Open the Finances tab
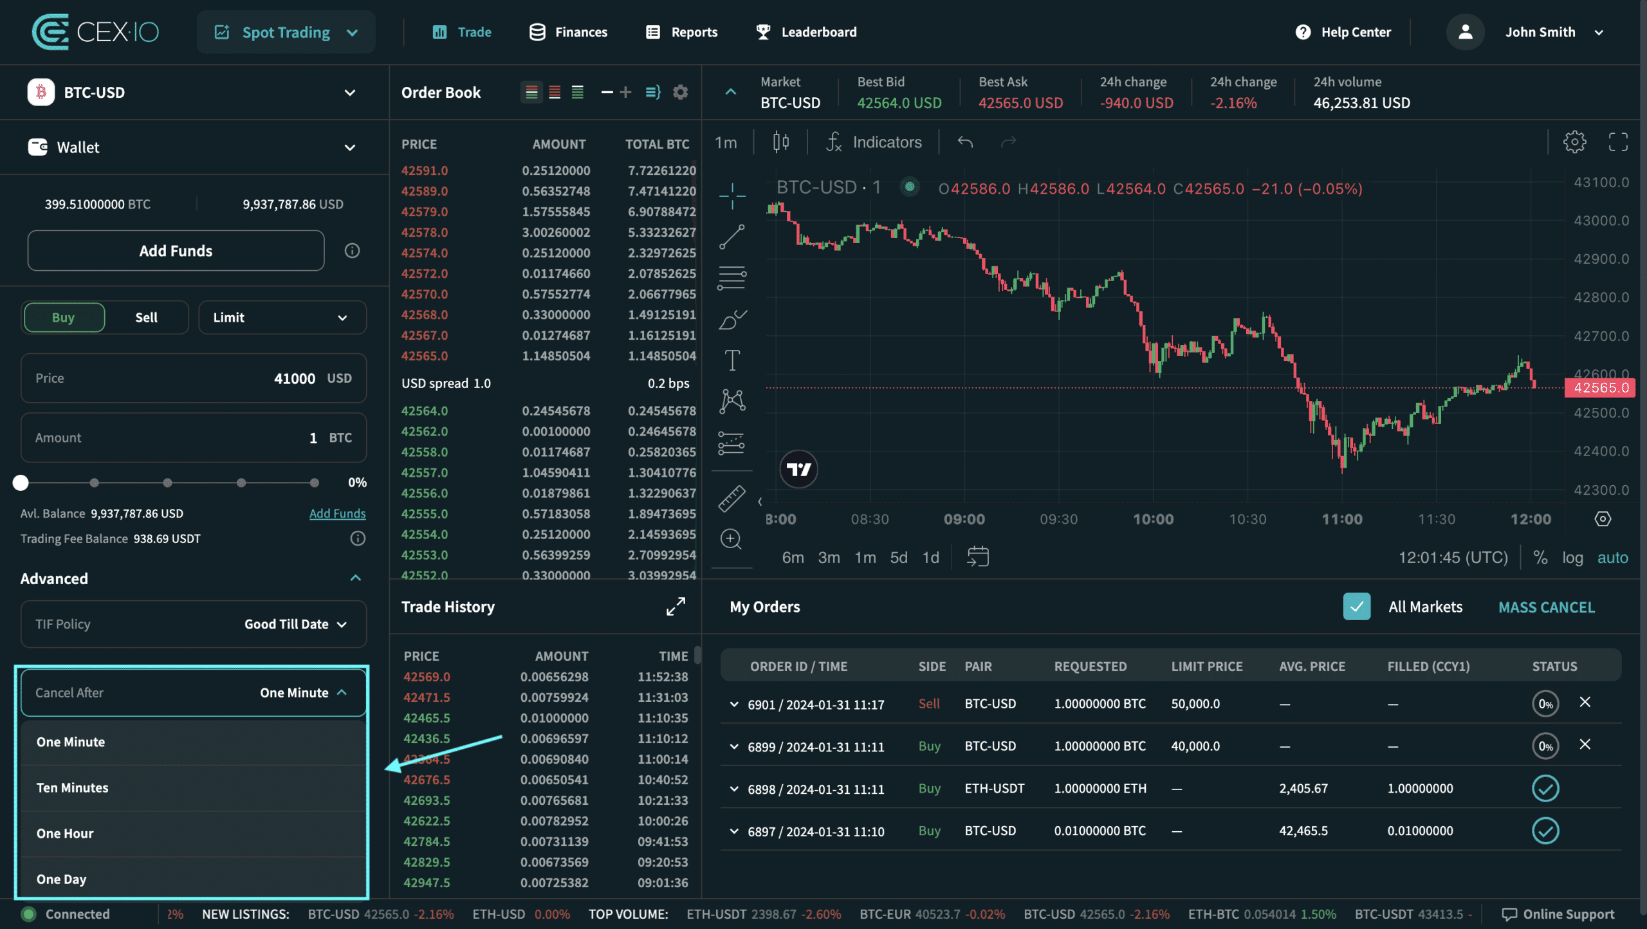 (x=568, y=32)
